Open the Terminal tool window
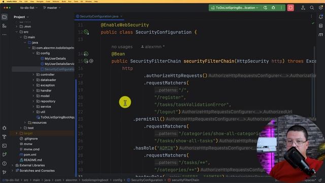 (5, 146)
